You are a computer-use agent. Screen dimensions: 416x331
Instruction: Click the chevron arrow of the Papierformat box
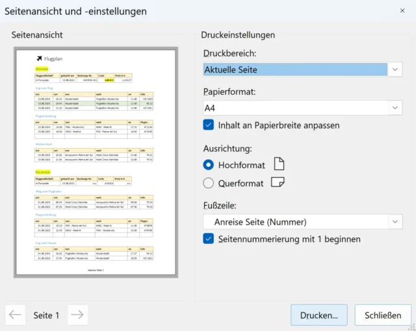[395, 108]
